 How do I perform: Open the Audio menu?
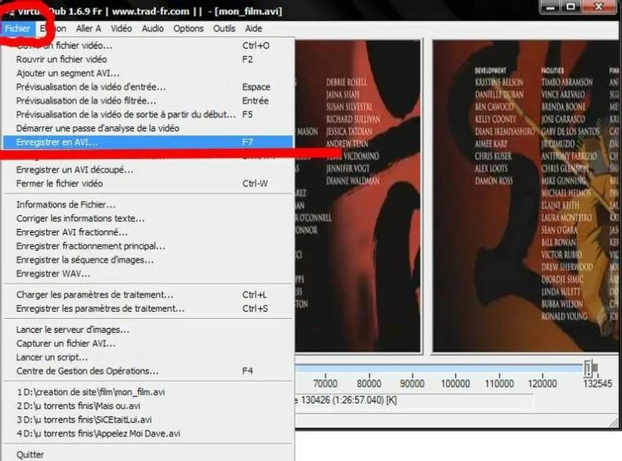pyautogui.click(x=152, y=29)
